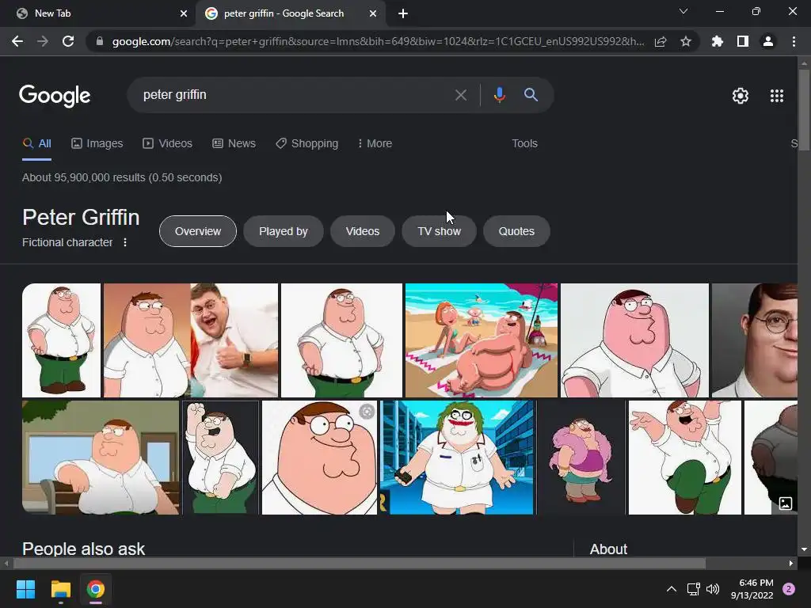Select the Overview chip
Screen dimensions: 811x608
tap(197, 231)
